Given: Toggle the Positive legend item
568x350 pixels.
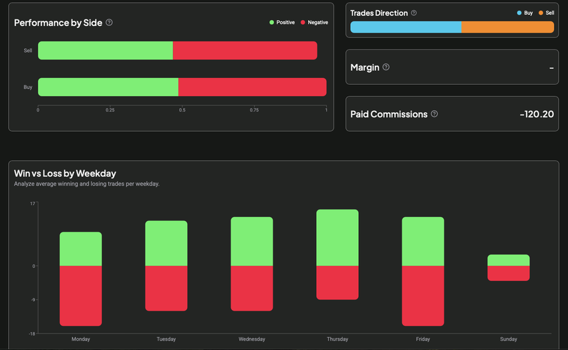Looking at the screenshot, I should tap(281, 23).
